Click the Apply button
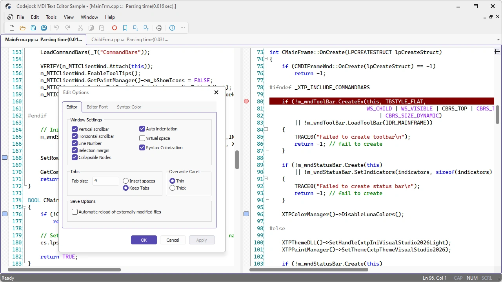Viewport: 502px width, 282px height. click(x=202, y=240)
